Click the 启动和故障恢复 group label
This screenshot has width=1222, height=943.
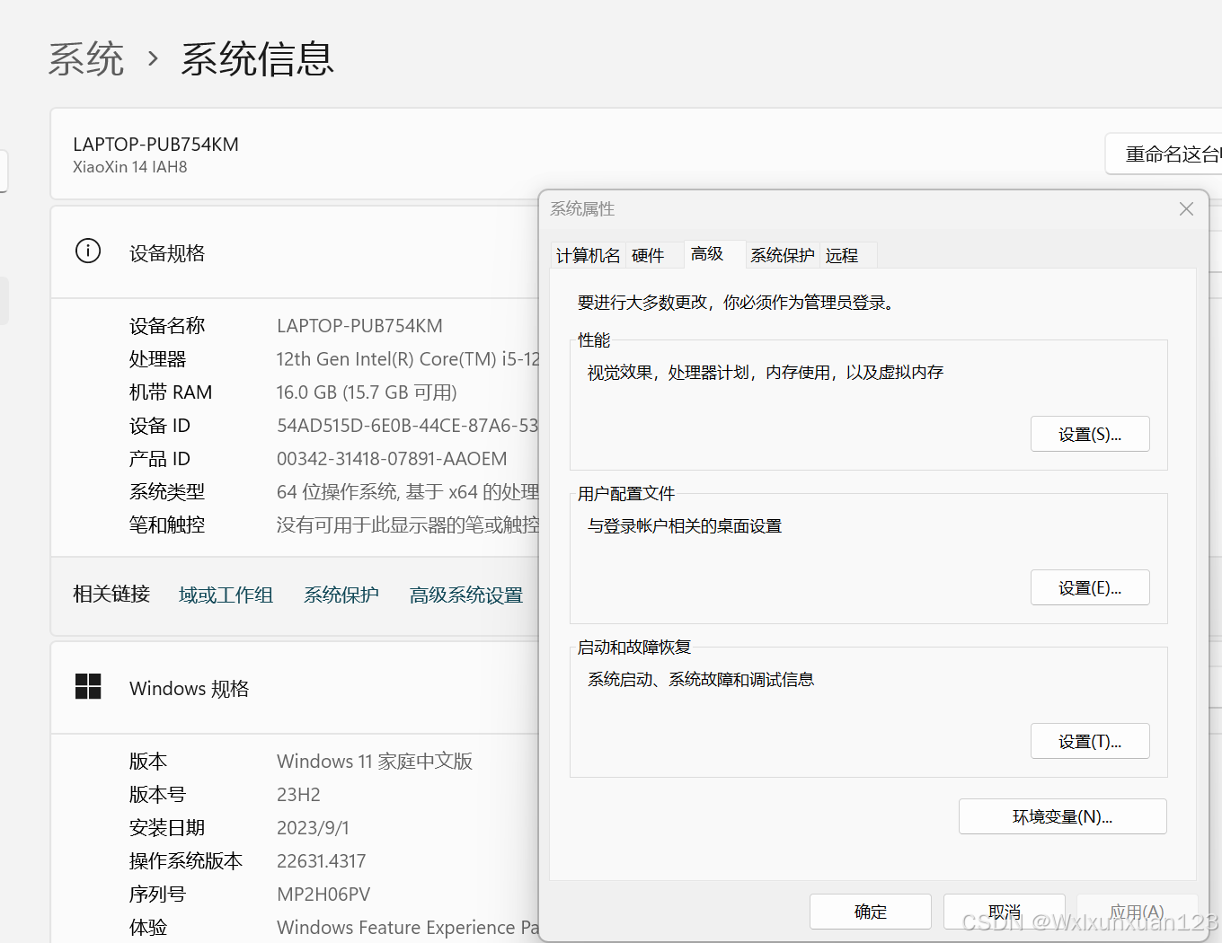click(x=634, y=648)
